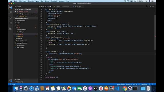Switch to the index.css editor tab
164x92 pixels.
(78, 6)
